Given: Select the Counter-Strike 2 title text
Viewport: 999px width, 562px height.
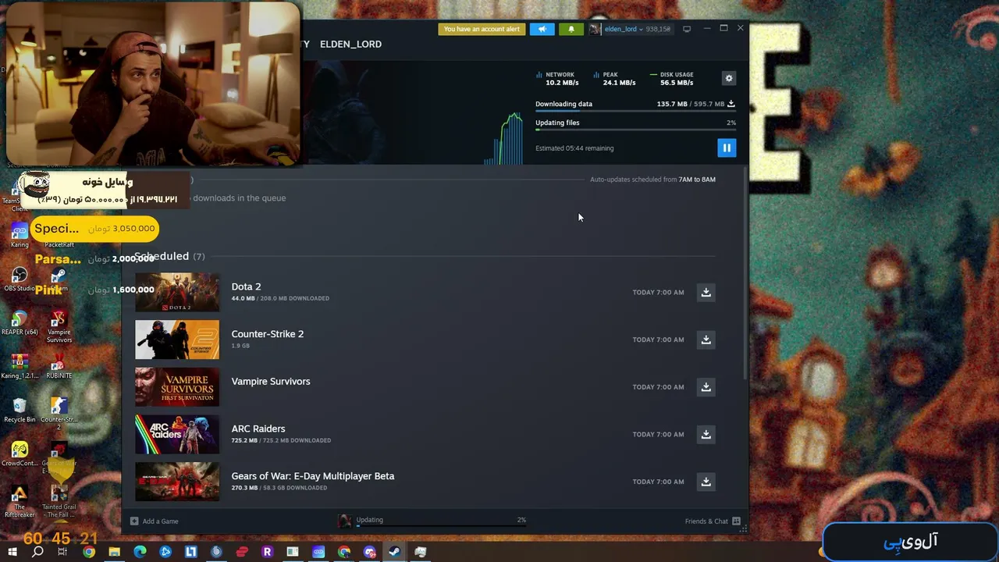Looking at the screenshot, I should click(268, 334).
